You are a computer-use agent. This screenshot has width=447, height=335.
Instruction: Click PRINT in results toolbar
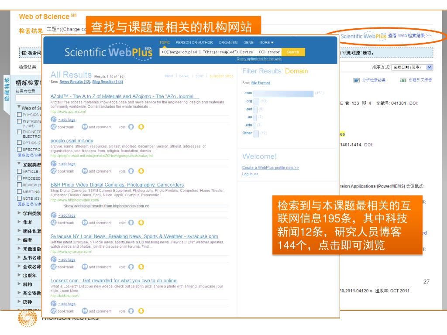coord(169,76)
